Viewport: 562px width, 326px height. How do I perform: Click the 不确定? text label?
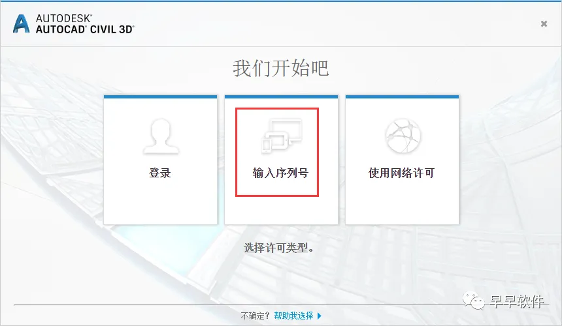(x=256, y=316)
